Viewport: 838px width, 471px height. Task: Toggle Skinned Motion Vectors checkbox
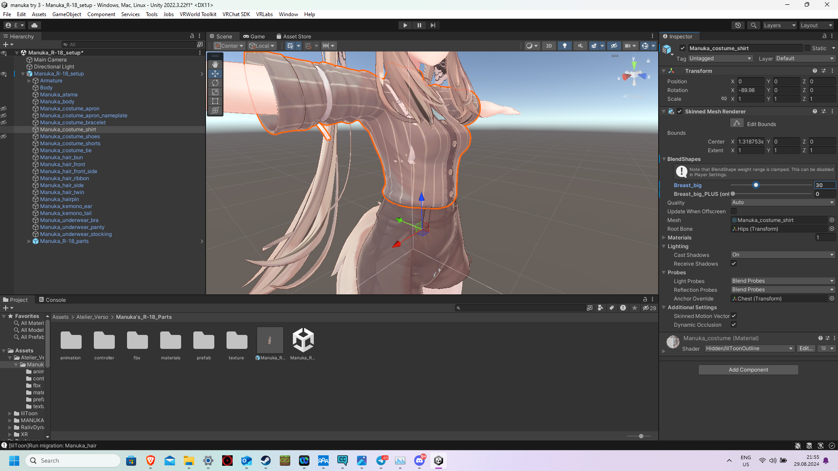(734, 316)
